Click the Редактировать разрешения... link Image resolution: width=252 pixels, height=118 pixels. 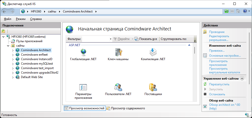coord(219,38)
